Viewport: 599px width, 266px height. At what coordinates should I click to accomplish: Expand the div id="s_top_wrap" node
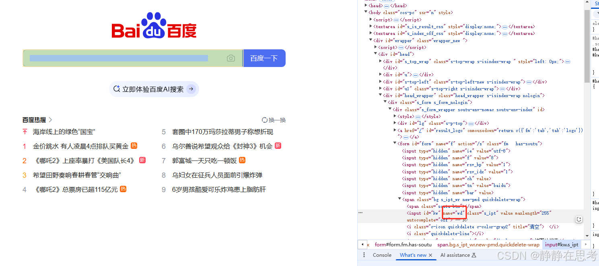point(380,61)
